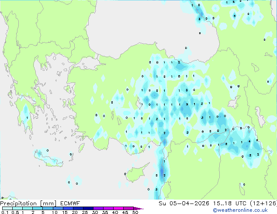Select the 10 to 15 mm legend swatch
This screenshot has width=277, height=214.
(58, 208)
